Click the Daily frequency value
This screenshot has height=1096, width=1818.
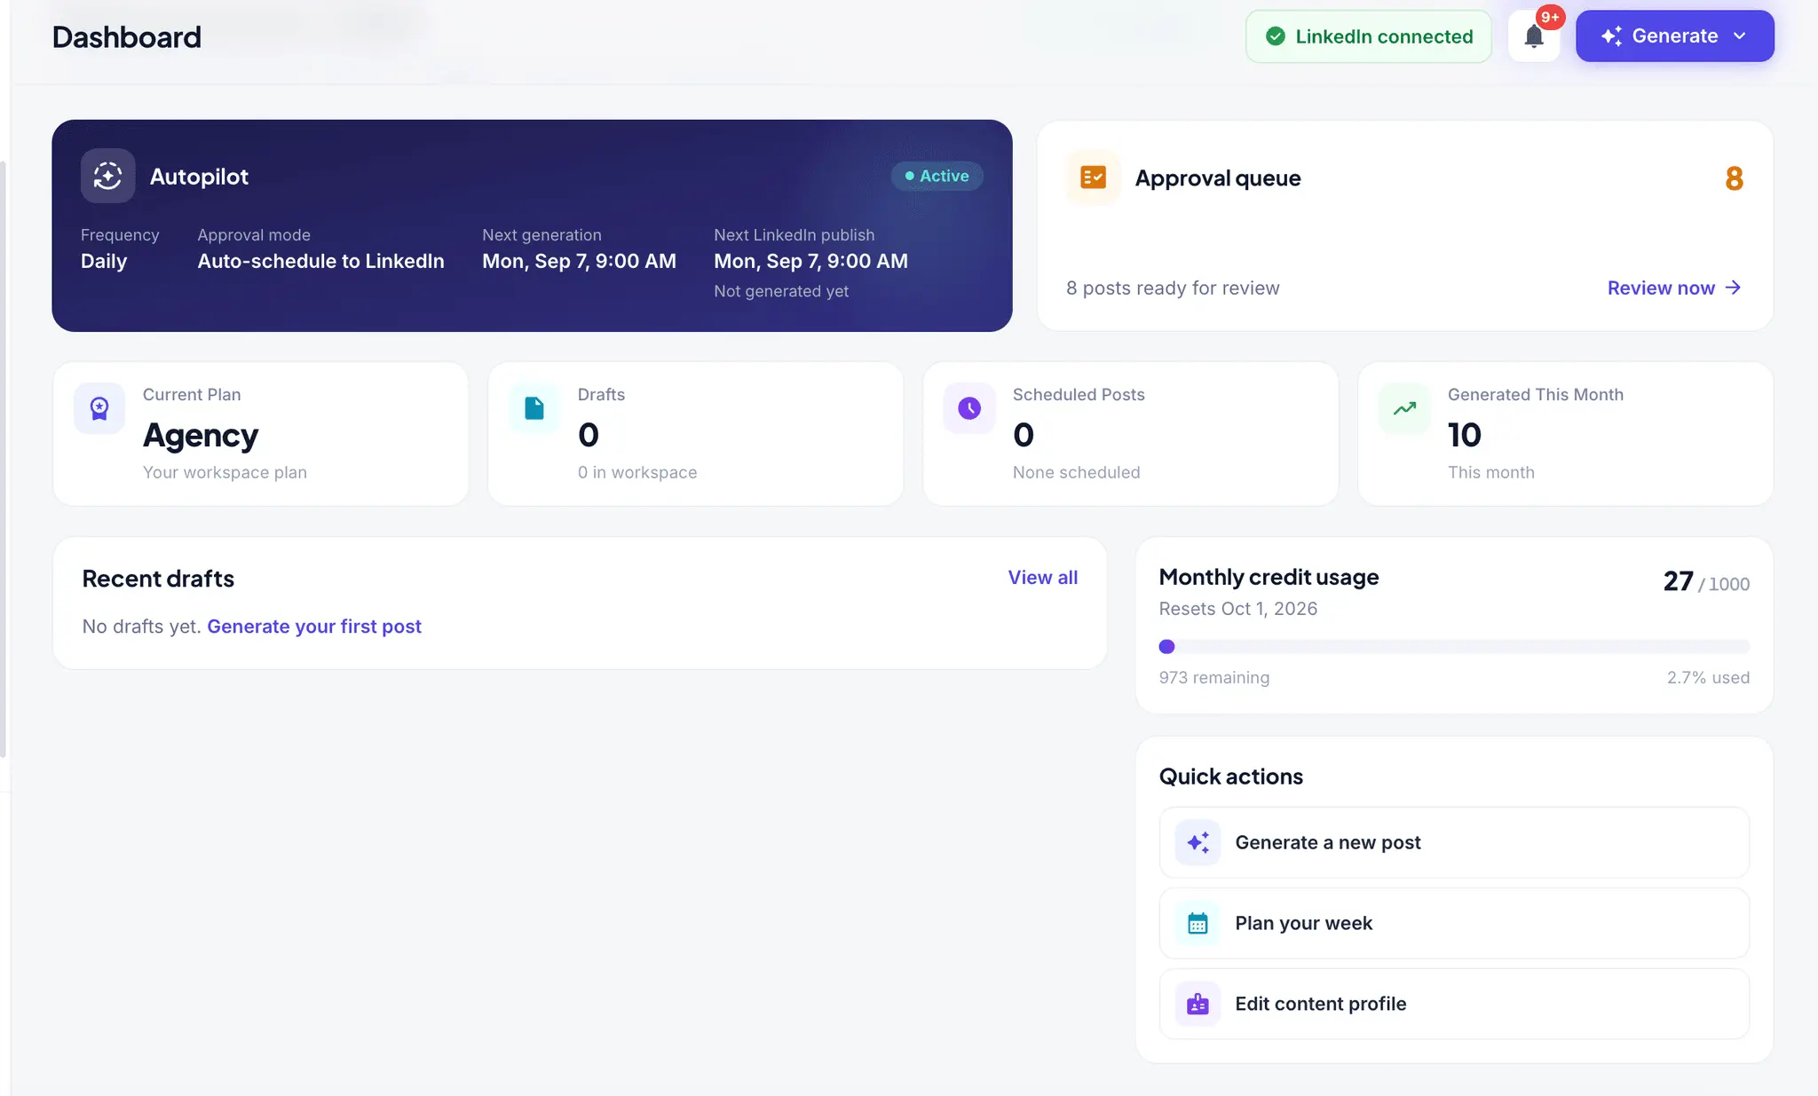tap(104, 261)
